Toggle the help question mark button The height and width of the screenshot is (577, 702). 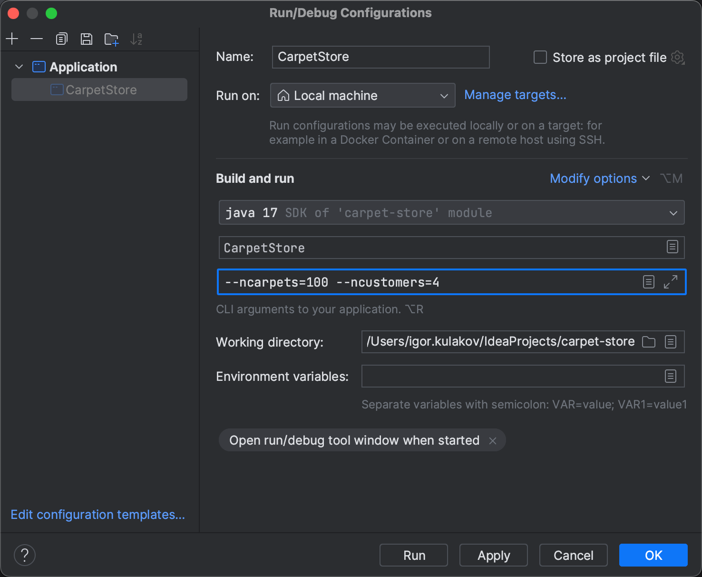point(25,555)
